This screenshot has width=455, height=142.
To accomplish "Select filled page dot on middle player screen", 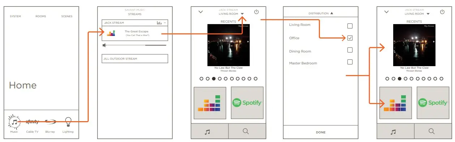I will [214, 78].
